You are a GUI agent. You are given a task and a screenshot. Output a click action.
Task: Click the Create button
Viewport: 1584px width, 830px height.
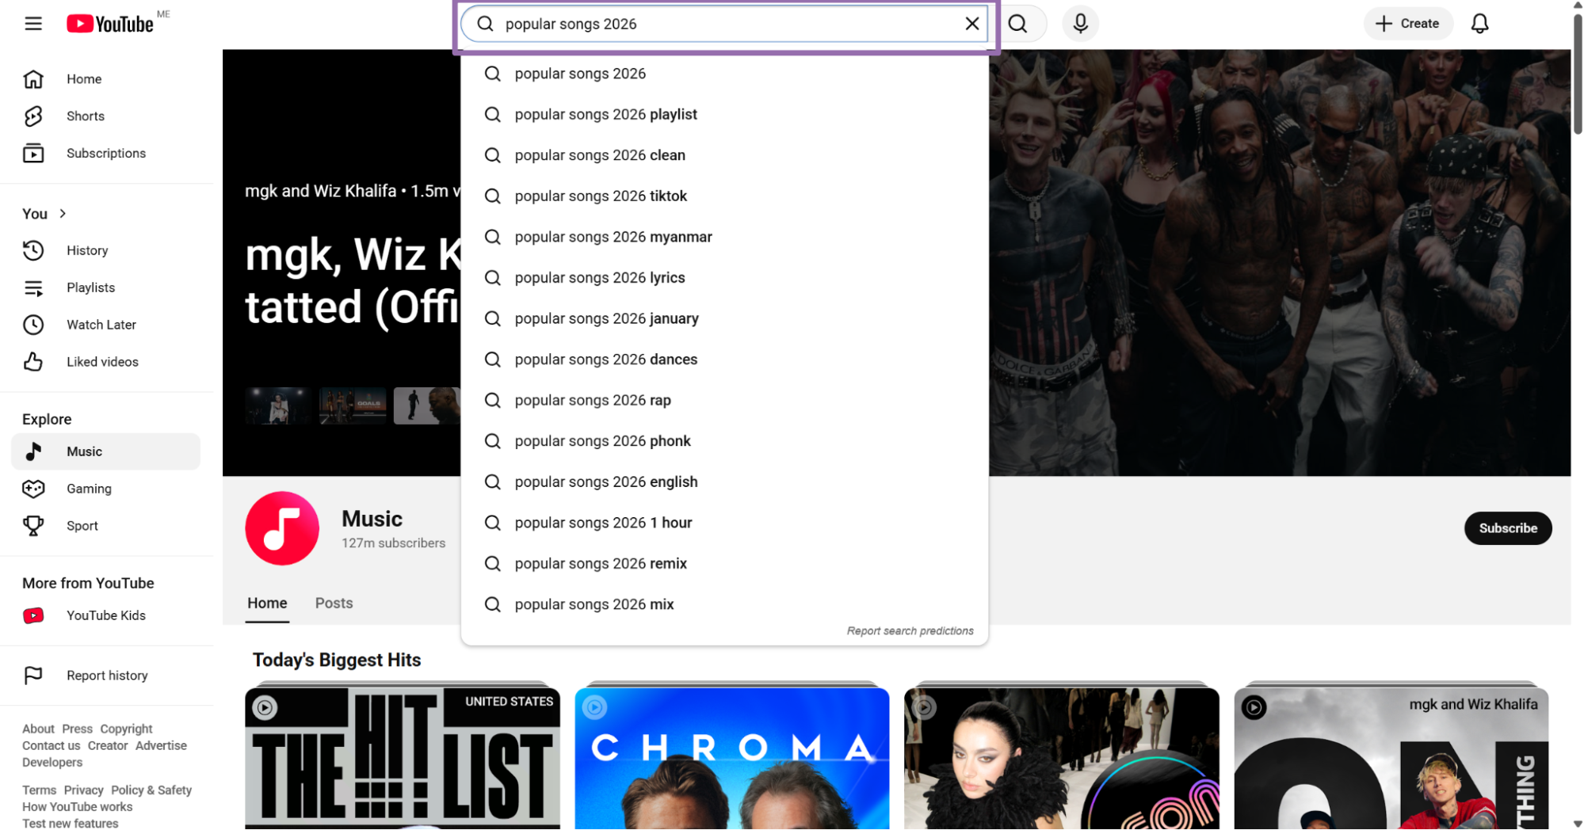[x=1407, y=24]
